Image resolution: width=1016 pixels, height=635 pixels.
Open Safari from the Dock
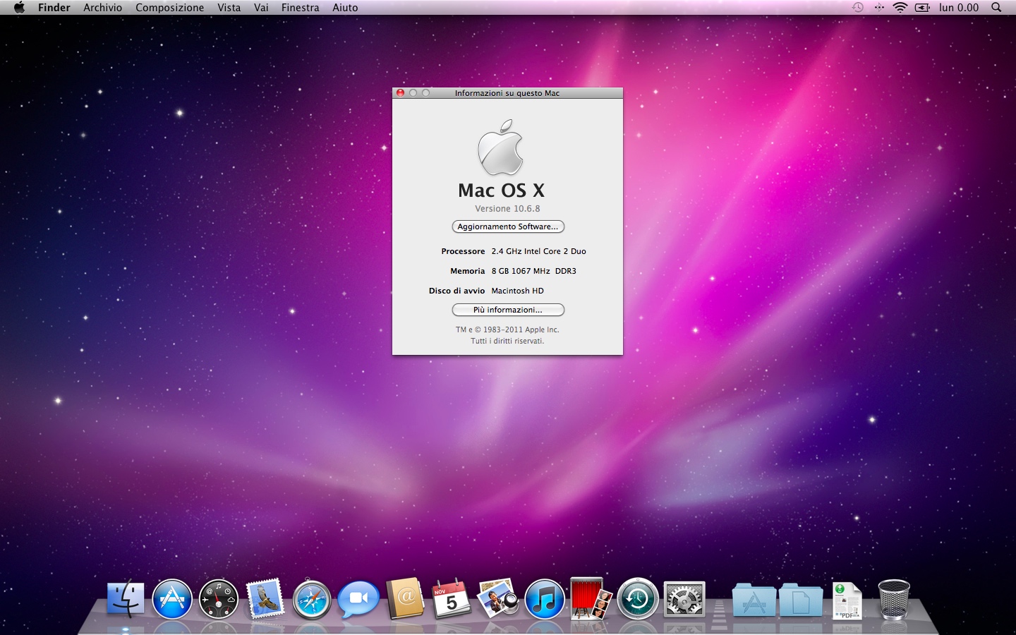[x=311, y=598]
